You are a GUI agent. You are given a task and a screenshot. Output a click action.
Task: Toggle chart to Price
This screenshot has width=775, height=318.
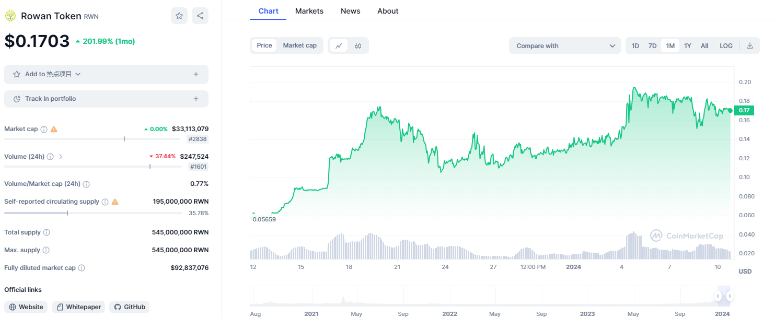pos(264,45)
